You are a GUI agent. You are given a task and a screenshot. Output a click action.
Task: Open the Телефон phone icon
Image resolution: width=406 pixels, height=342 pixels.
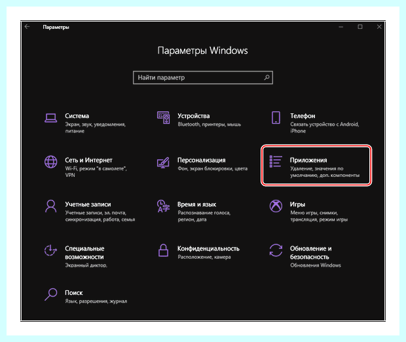pyautogui.click(x=276, y=118)
